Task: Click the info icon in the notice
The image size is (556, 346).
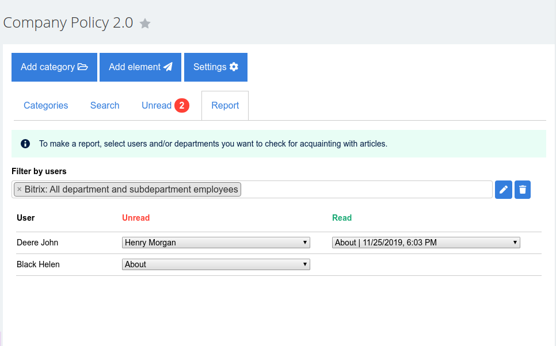Action: [25, 144]
